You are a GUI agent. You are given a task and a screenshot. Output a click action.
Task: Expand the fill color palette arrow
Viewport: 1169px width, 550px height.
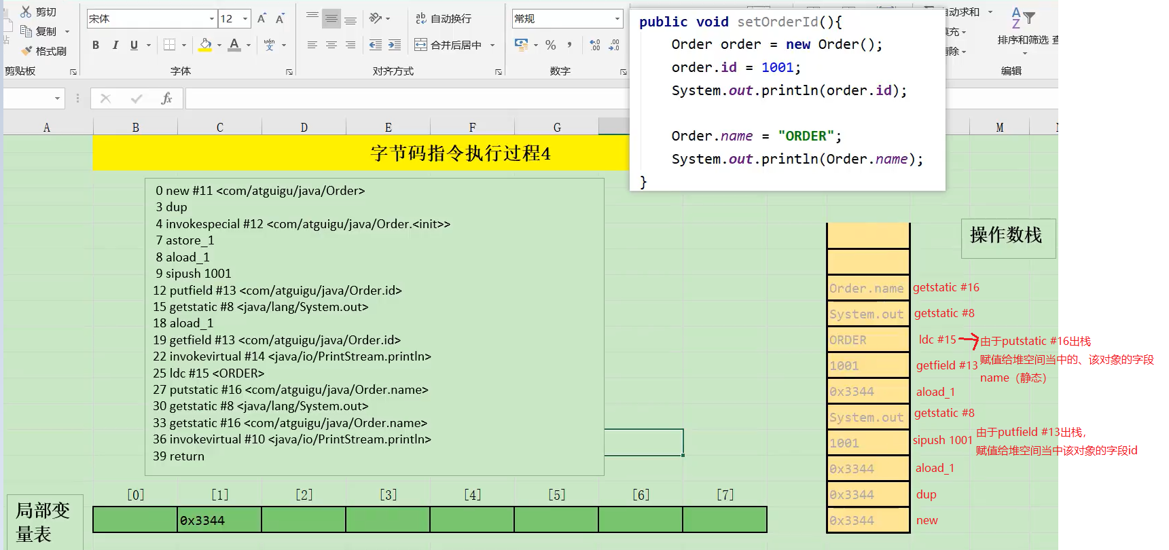[219, 45]
